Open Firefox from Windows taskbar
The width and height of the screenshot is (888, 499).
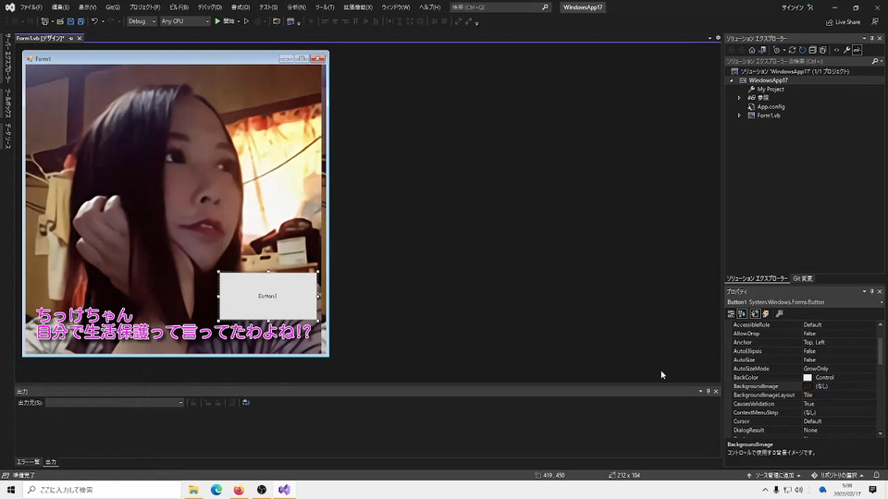(x=239, y=490)
